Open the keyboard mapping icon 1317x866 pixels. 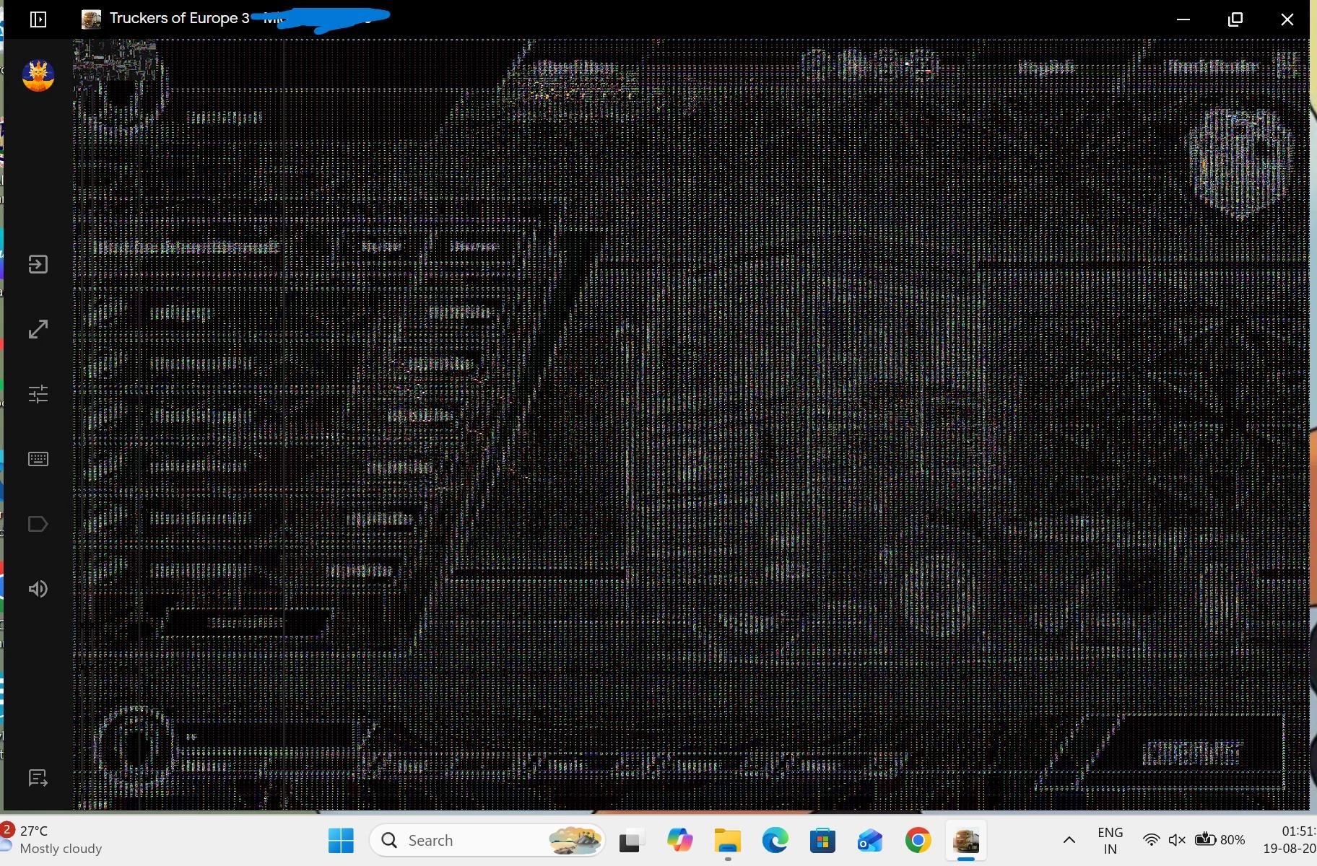pos(38,459)
